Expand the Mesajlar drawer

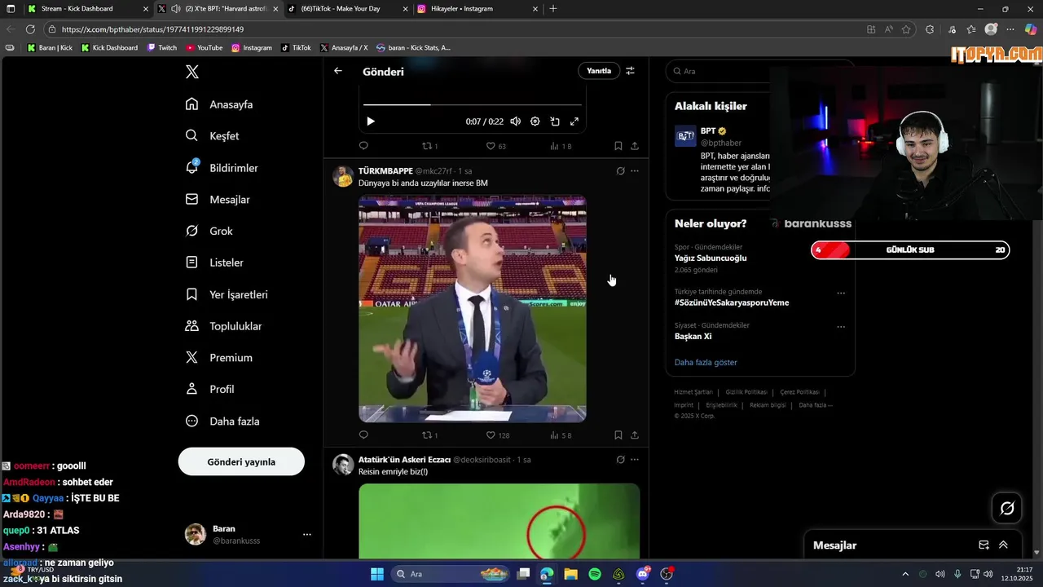pyautogui.click(x=1003, y=545)
